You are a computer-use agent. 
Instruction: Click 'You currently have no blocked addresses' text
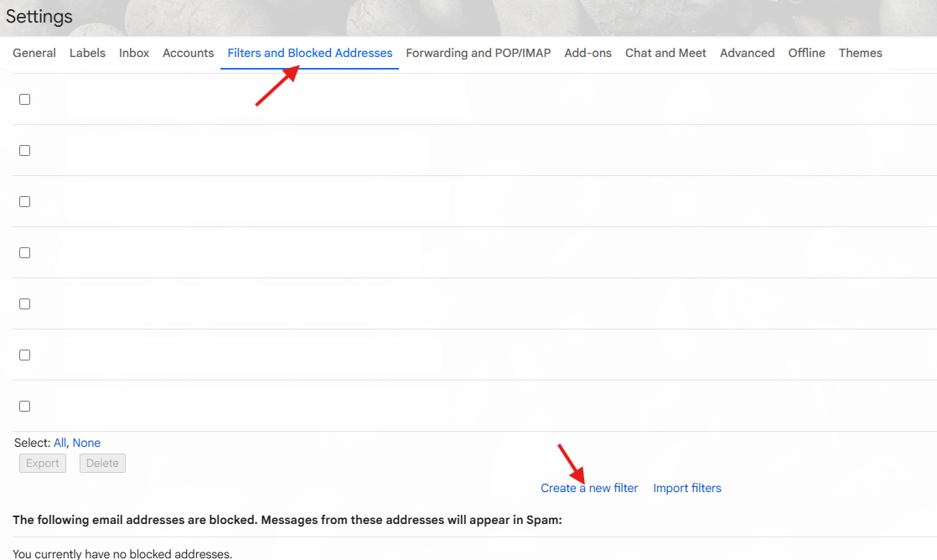(122, 554)
